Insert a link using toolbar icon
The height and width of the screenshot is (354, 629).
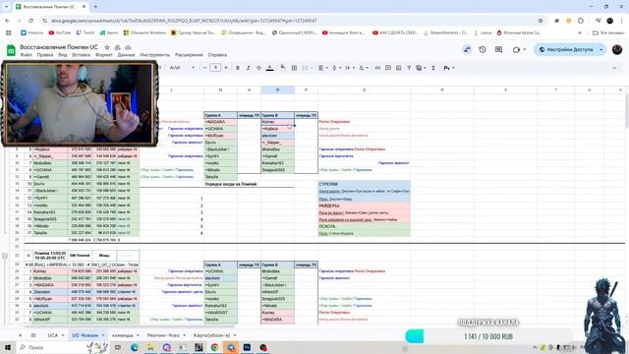[x=377, y=68]
